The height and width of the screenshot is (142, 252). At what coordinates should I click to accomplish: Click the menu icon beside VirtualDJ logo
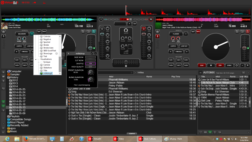pos(131,19)
